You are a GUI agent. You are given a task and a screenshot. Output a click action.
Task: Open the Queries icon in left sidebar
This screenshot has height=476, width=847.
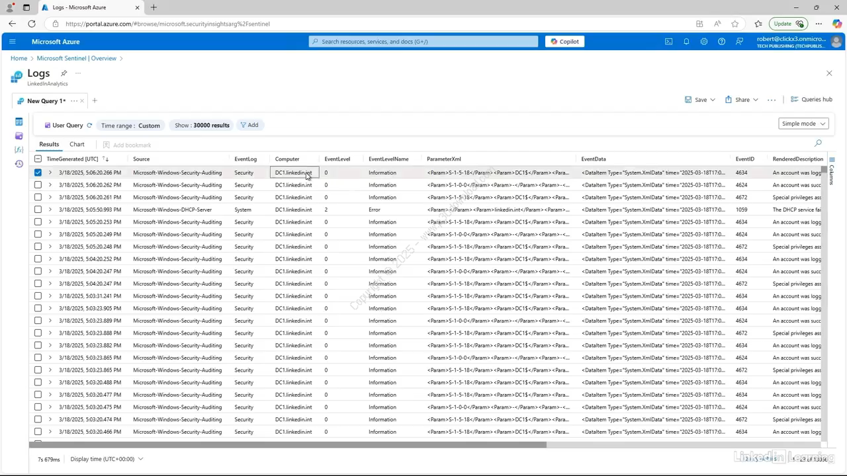point(19,136)
